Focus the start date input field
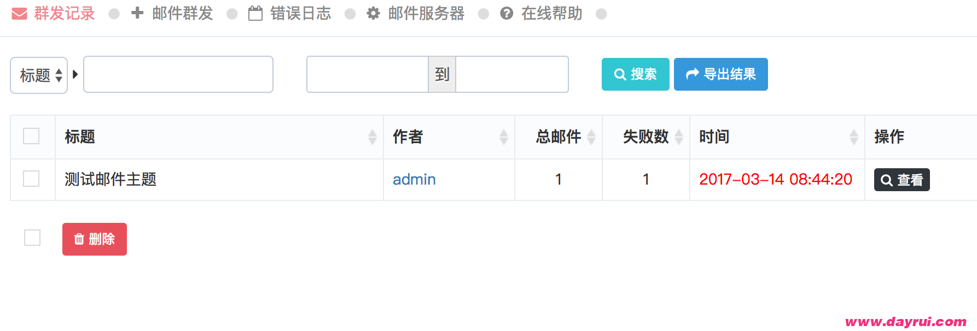This screenshot has width=977, height=331. 368,74
